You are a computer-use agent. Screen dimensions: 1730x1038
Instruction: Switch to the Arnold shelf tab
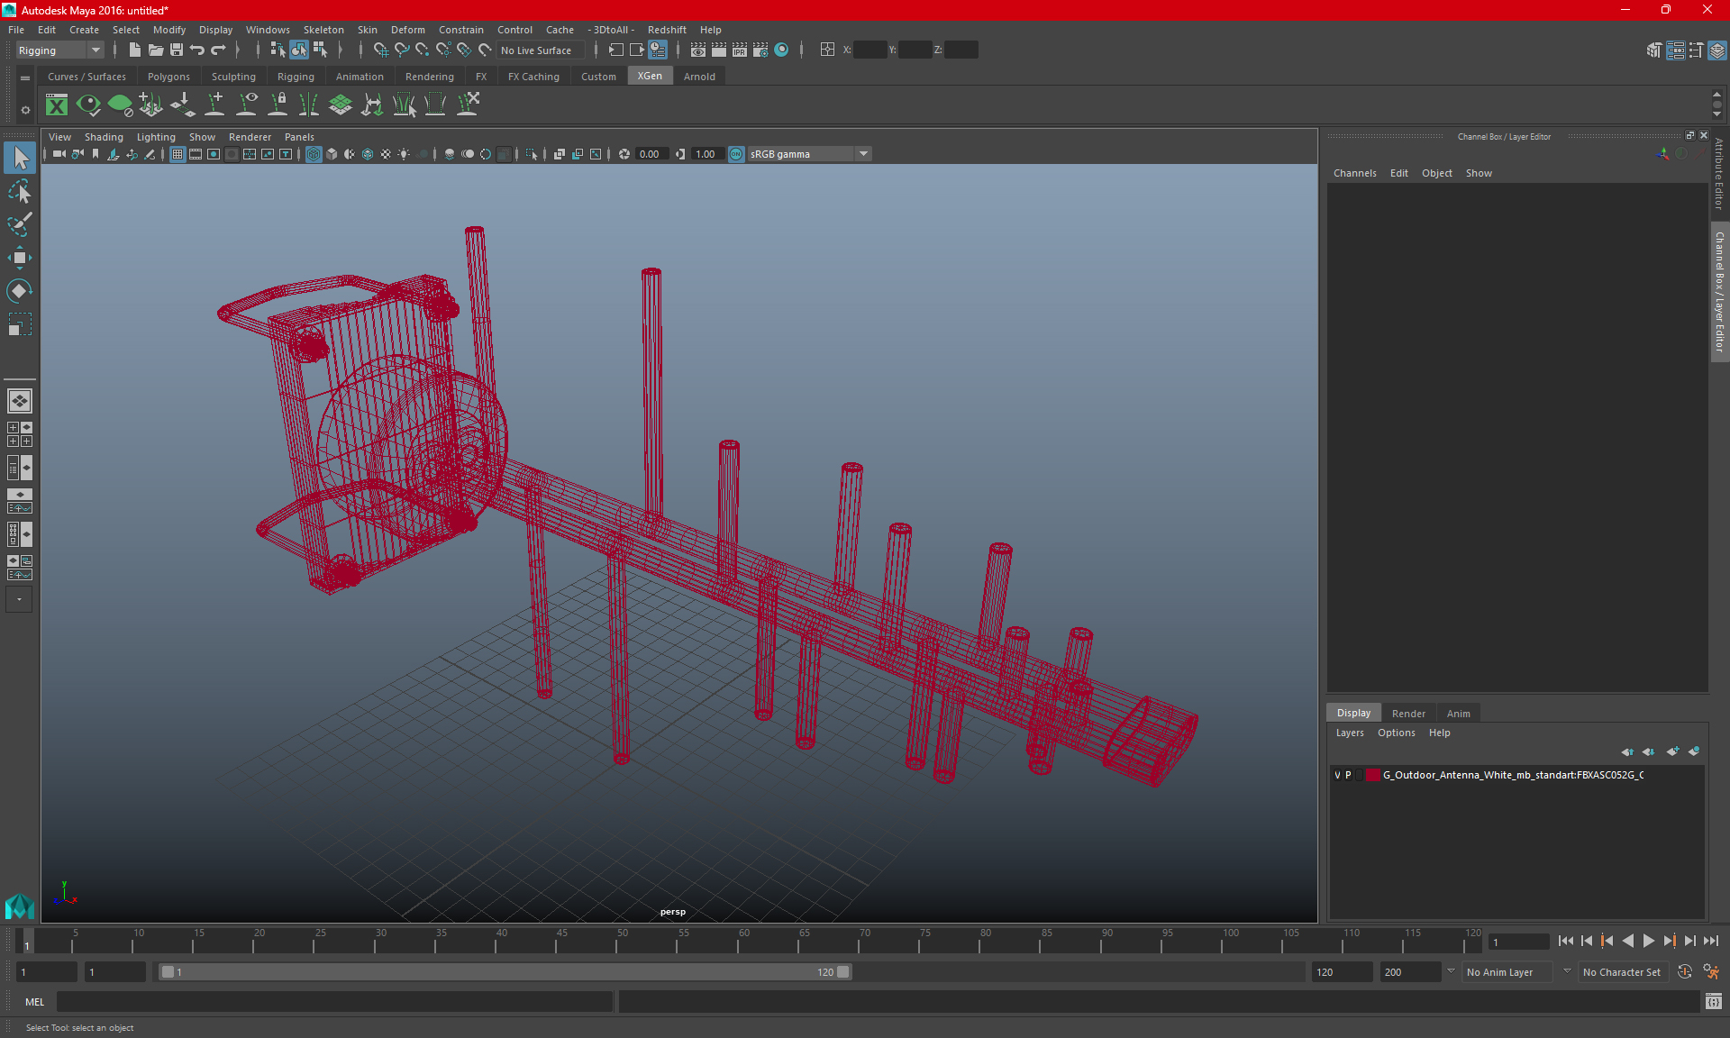point(699,77)
